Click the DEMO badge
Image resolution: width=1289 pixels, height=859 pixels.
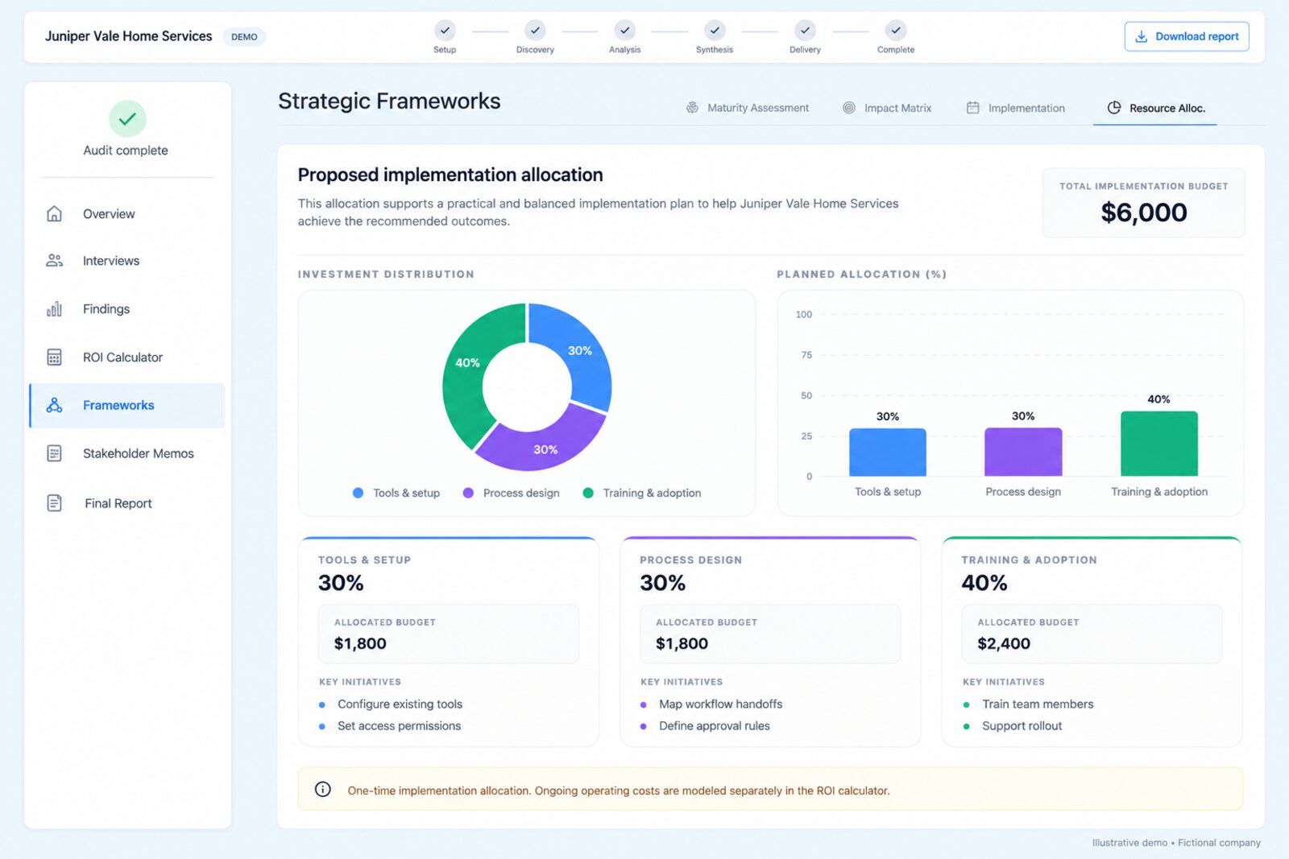244,37
